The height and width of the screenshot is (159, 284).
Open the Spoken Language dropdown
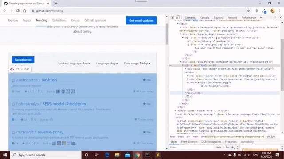click(x=74, y=64)
